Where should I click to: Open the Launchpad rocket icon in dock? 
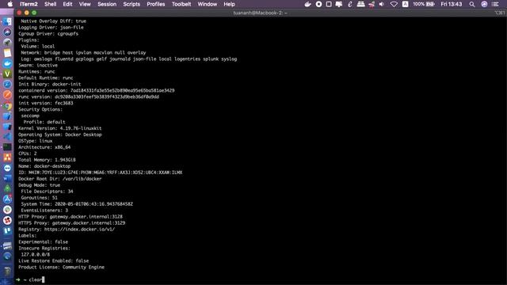7,42
